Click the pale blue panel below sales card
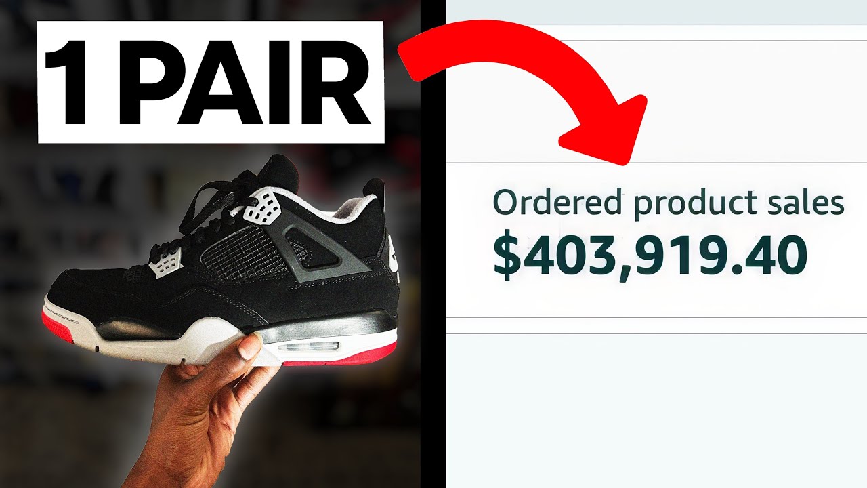 [x=656, y=411]
